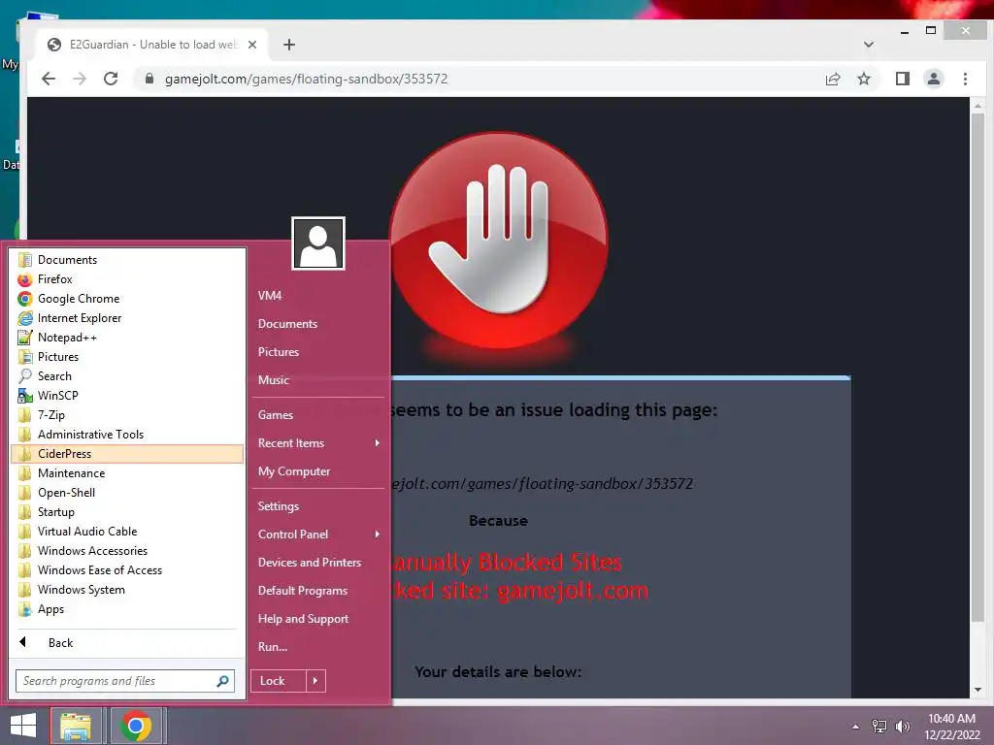This screenshot has height=745, width=994.
Task: Expand the Virtual Audio Cable folder
Action: click(127, 532)
